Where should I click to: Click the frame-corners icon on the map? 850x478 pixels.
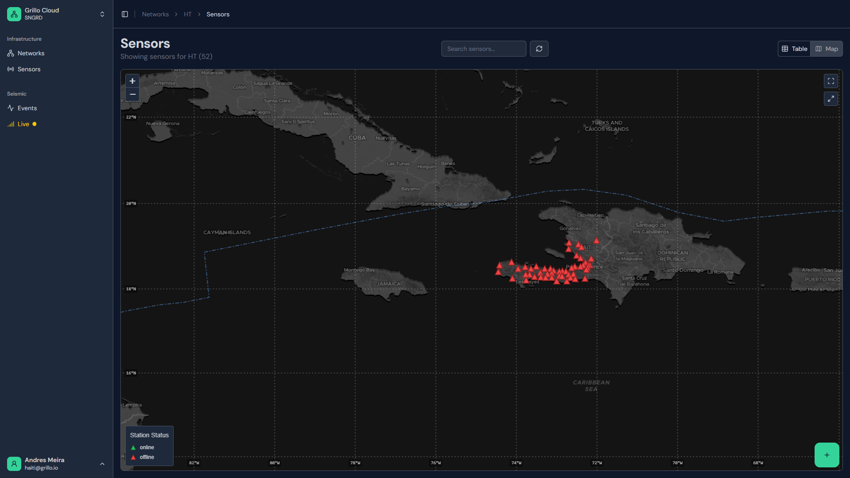tap(831, 81)
